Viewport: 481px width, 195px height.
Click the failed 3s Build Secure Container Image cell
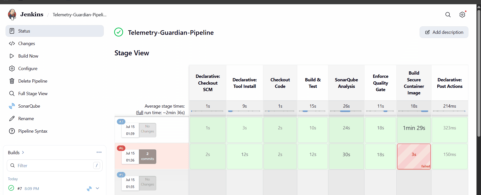pyautogui.click(x=414, y=156)
